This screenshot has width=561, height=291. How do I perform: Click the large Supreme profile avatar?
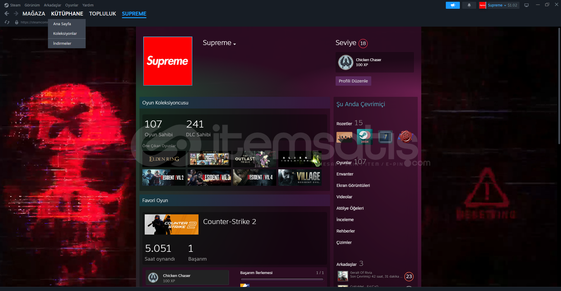(168, 61)
